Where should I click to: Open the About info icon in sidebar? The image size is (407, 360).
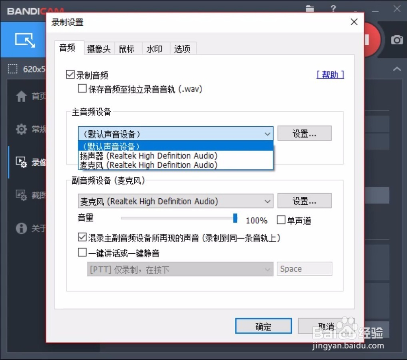tap(21, 228)
